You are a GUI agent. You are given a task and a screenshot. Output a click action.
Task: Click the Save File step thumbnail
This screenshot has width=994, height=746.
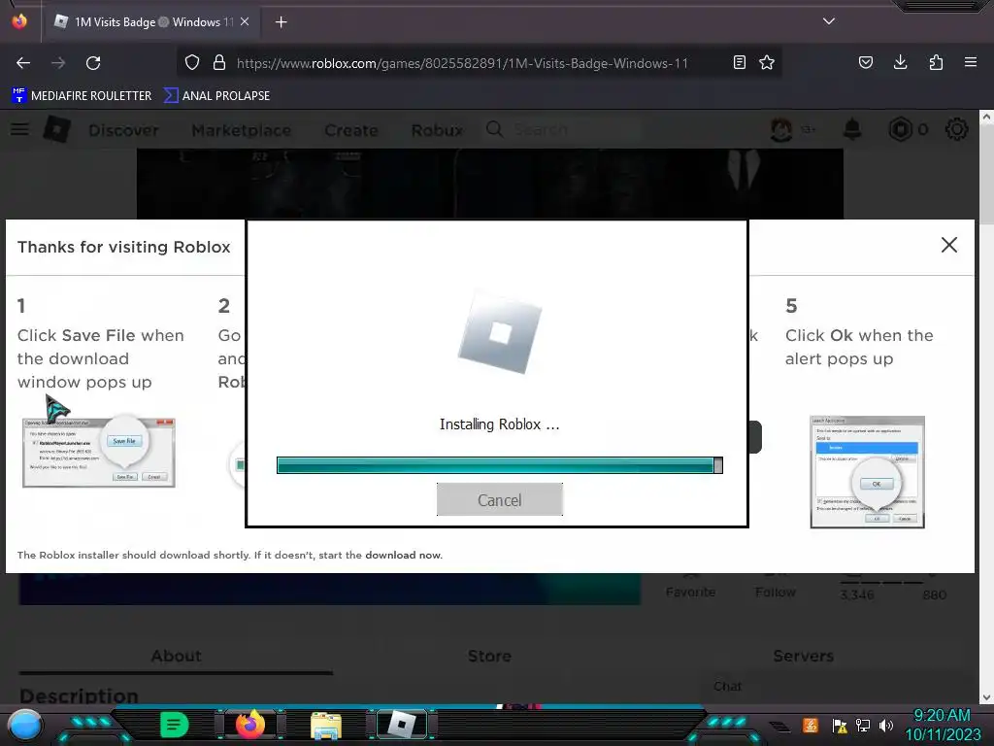[99, 452]
